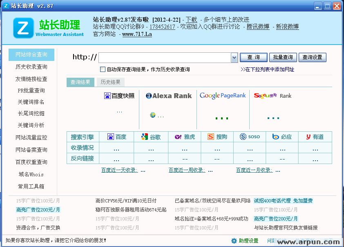The width and height of the screenshot is (344, 247).
Task: Click the 百度快照 camera icon
Action: tap(107, 95)
